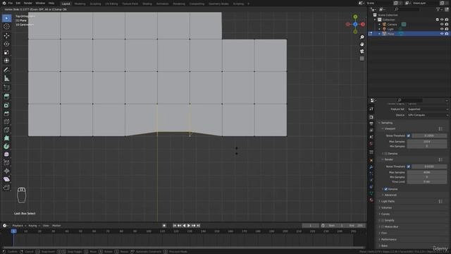Select the Scale tool

click(x=6, y=52)
